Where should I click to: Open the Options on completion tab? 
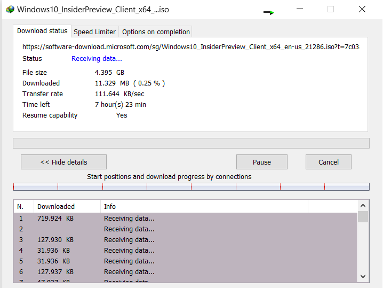(156, 32)
